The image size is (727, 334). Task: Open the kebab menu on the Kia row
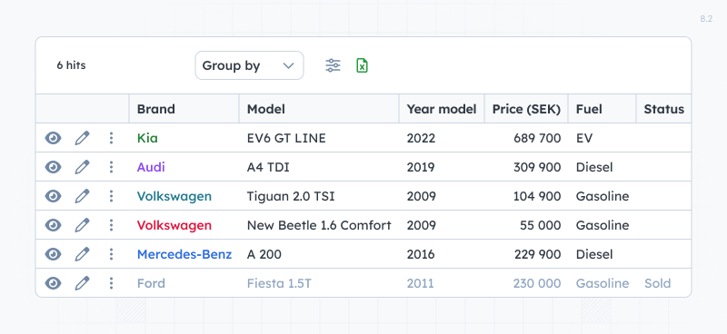pos(111,138)
